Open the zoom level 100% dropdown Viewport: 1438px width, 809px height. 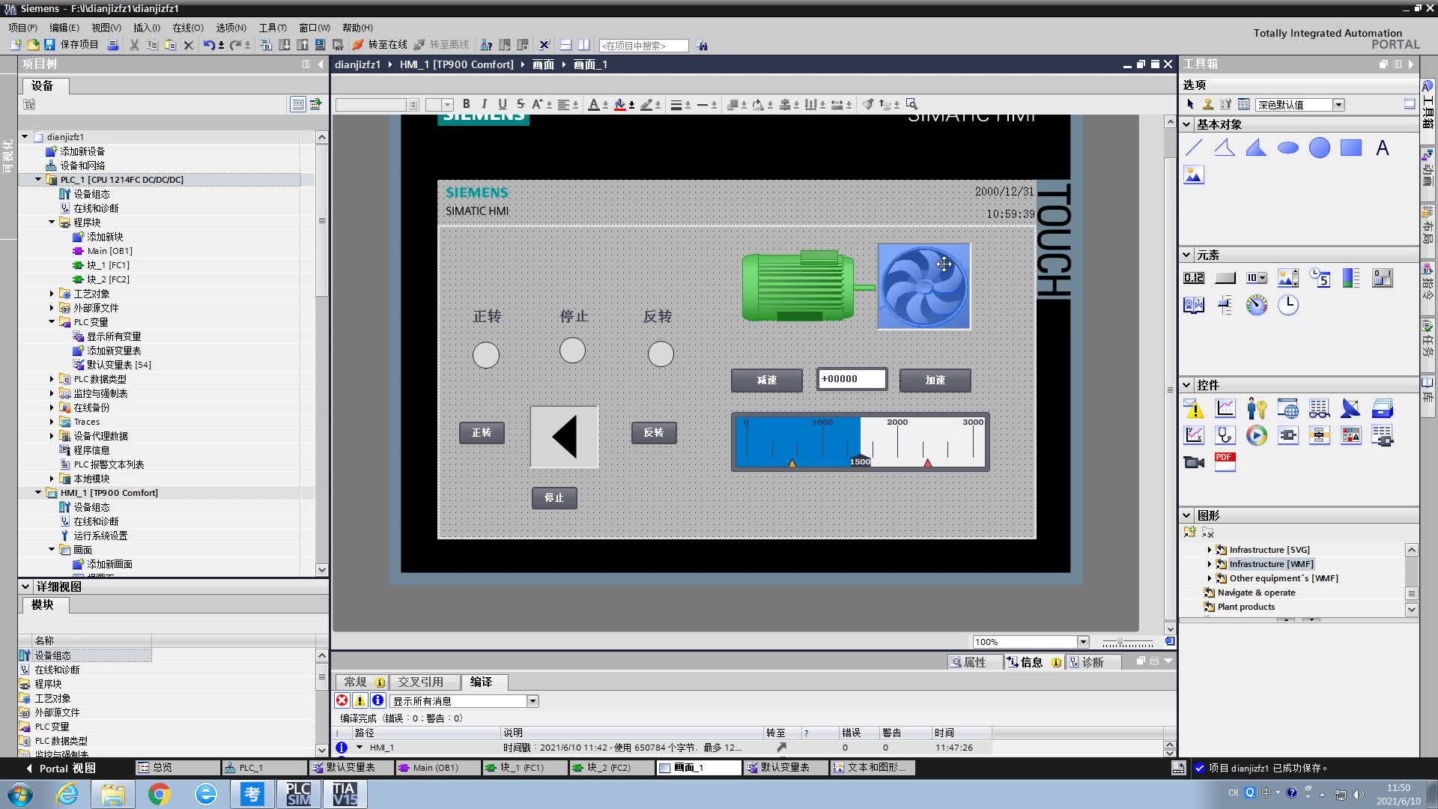(1083, 642)
